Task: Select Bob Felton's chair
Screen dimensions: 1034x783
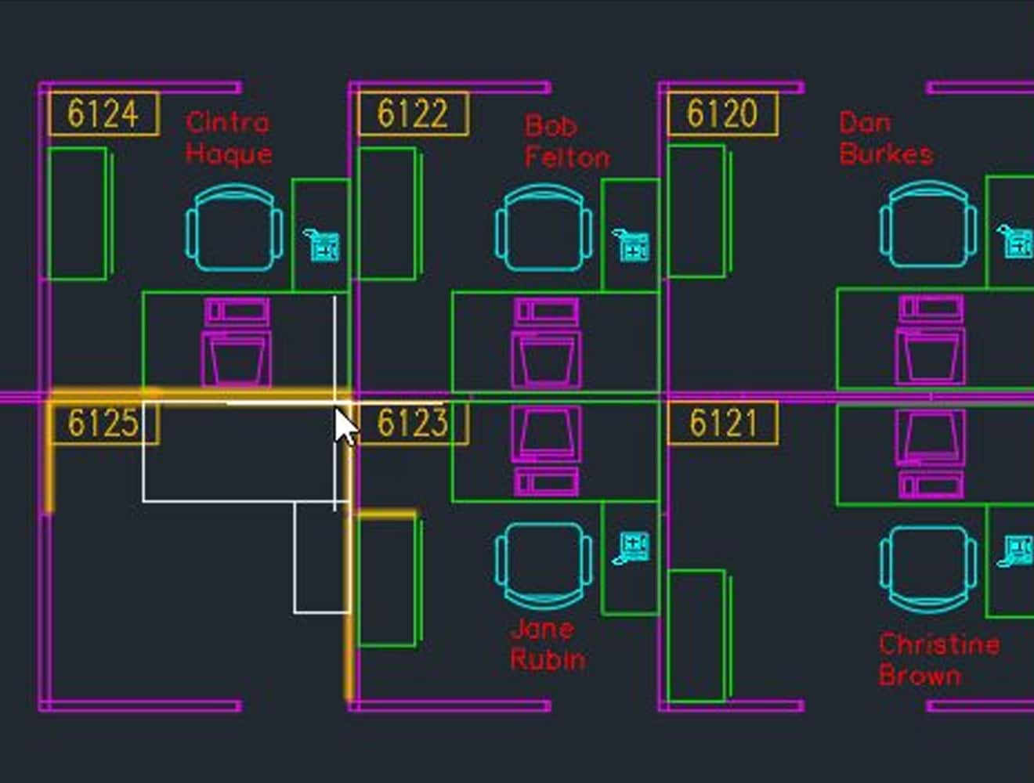Action: click(544, 229)
